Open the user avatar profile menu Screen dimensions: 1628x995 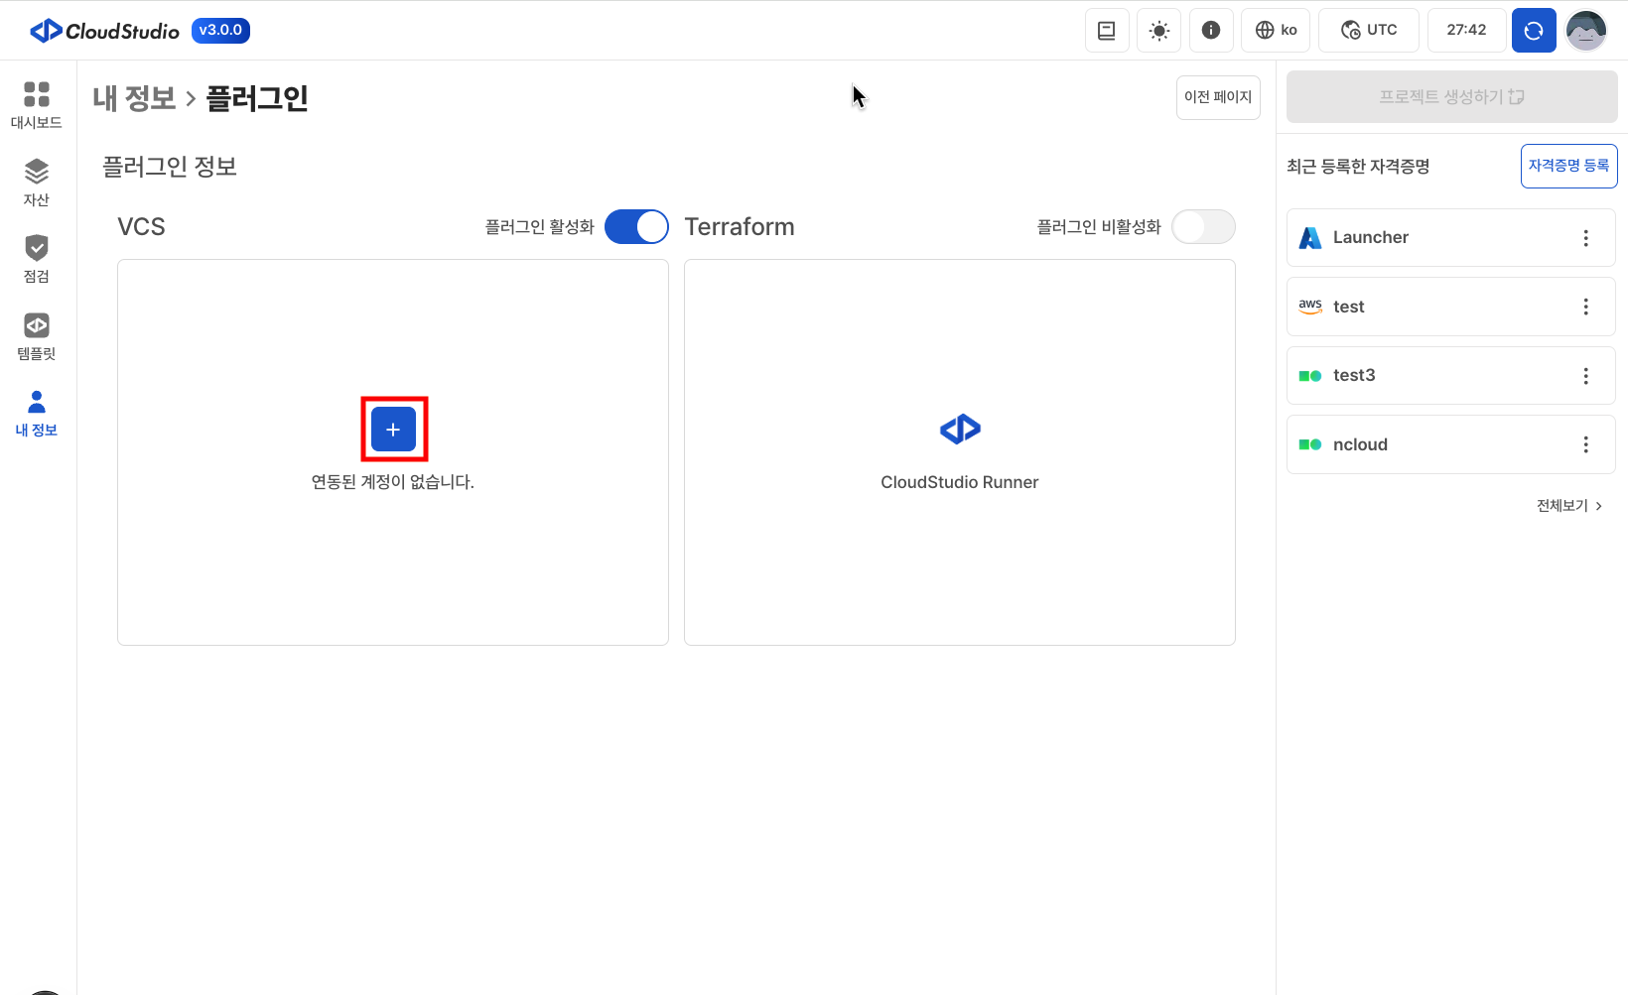pyautogui.click(x=1585, y=31)
